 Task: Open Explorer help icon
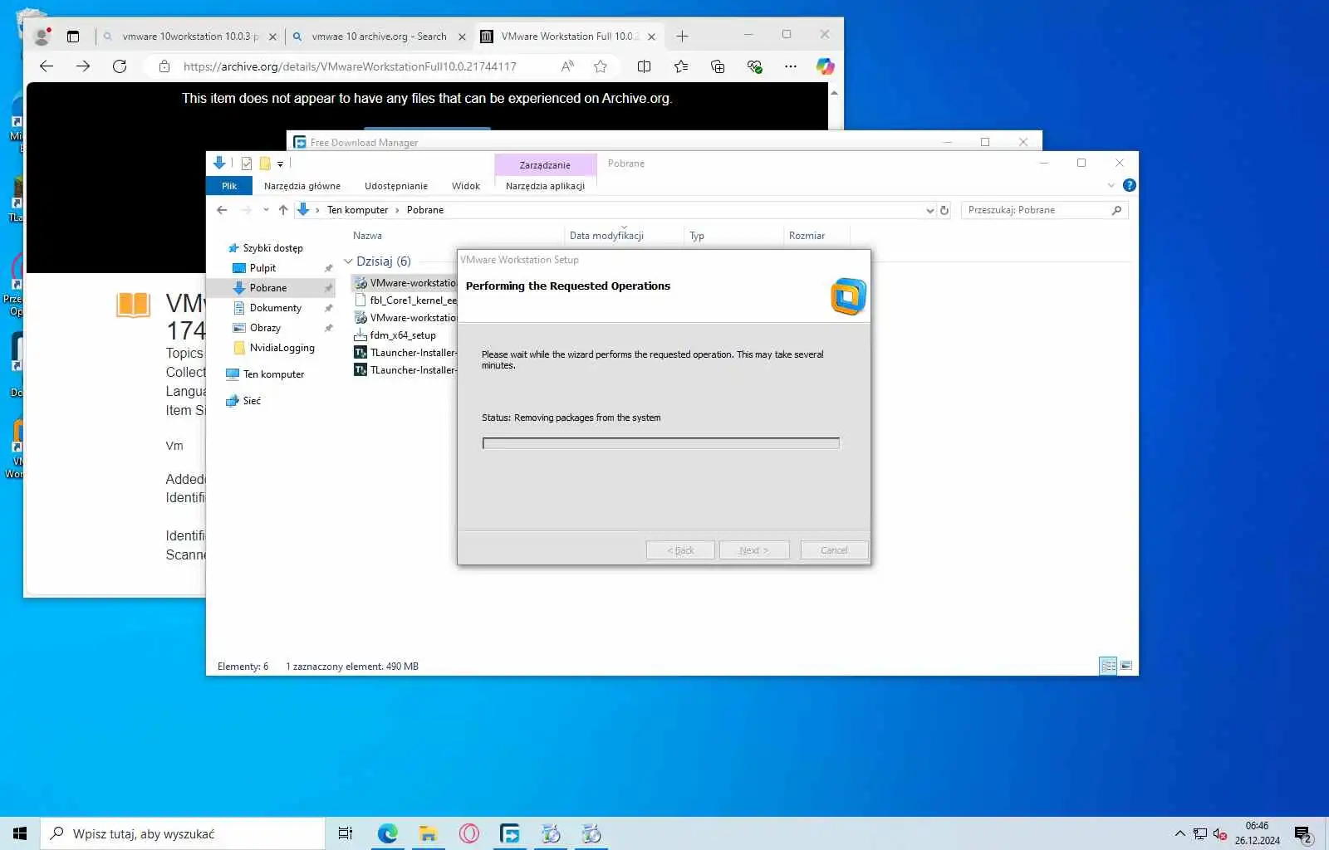pyautogui.click(x=1129, y=185)
